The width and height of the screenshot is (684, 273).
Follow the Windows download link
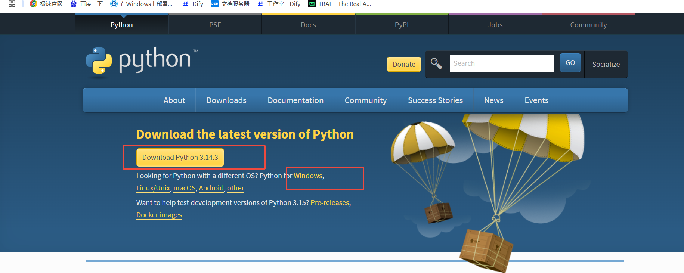(x=308, y=176)
